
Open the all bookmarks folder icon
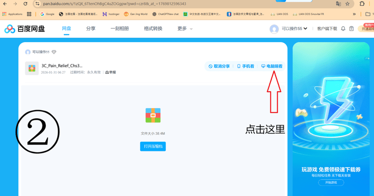coord(368,14)
